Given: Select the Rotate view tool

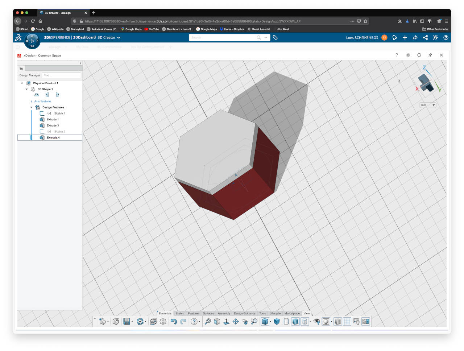Looking at the screenshot, I should coord(245,322).
